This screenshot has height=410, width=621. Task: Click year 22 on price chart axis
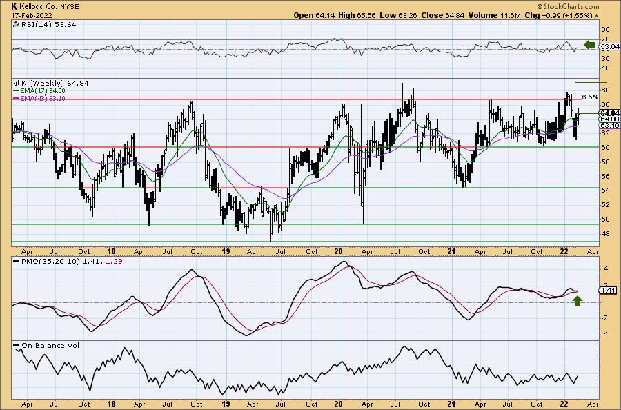click(x=564, y=251)
